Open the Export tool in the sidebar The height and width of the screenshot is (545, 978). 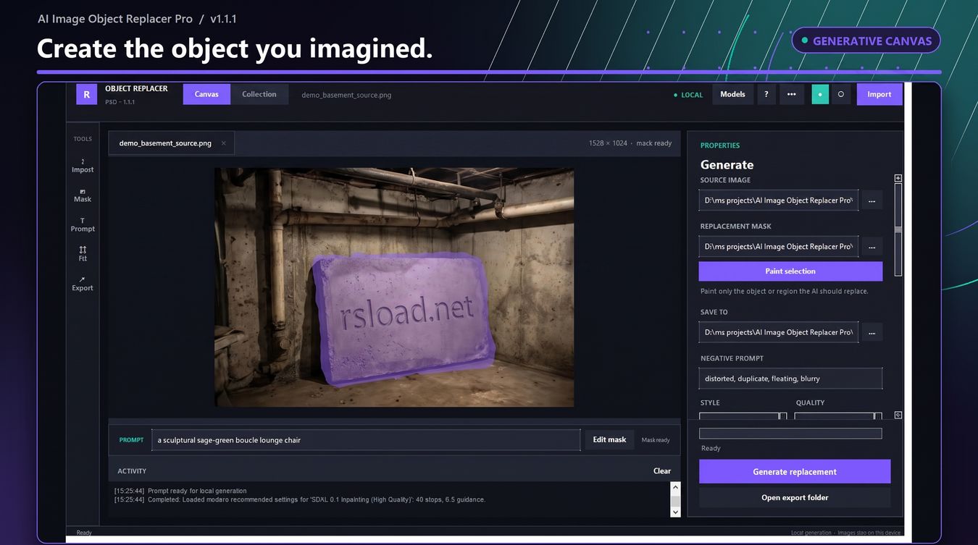[x=83, y=284]
